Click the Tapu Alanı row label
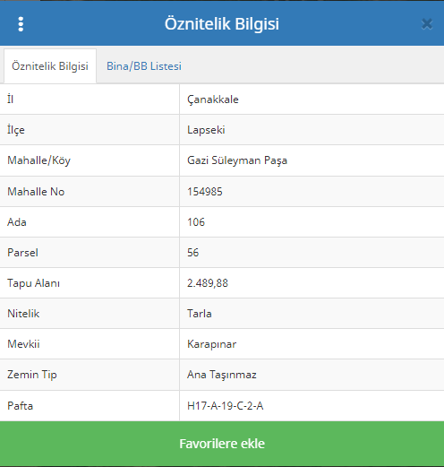Viewport: 444px width, 467px height. coord(33,283)
